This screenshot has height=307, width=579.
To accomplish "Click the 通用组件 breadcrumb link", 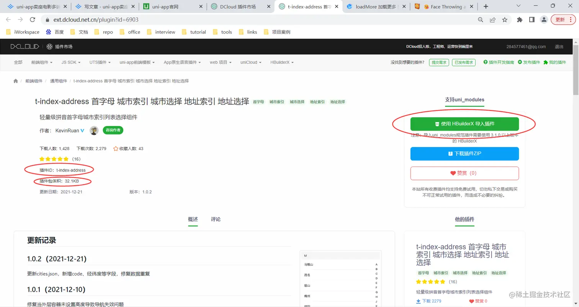I will click(59, 81).
